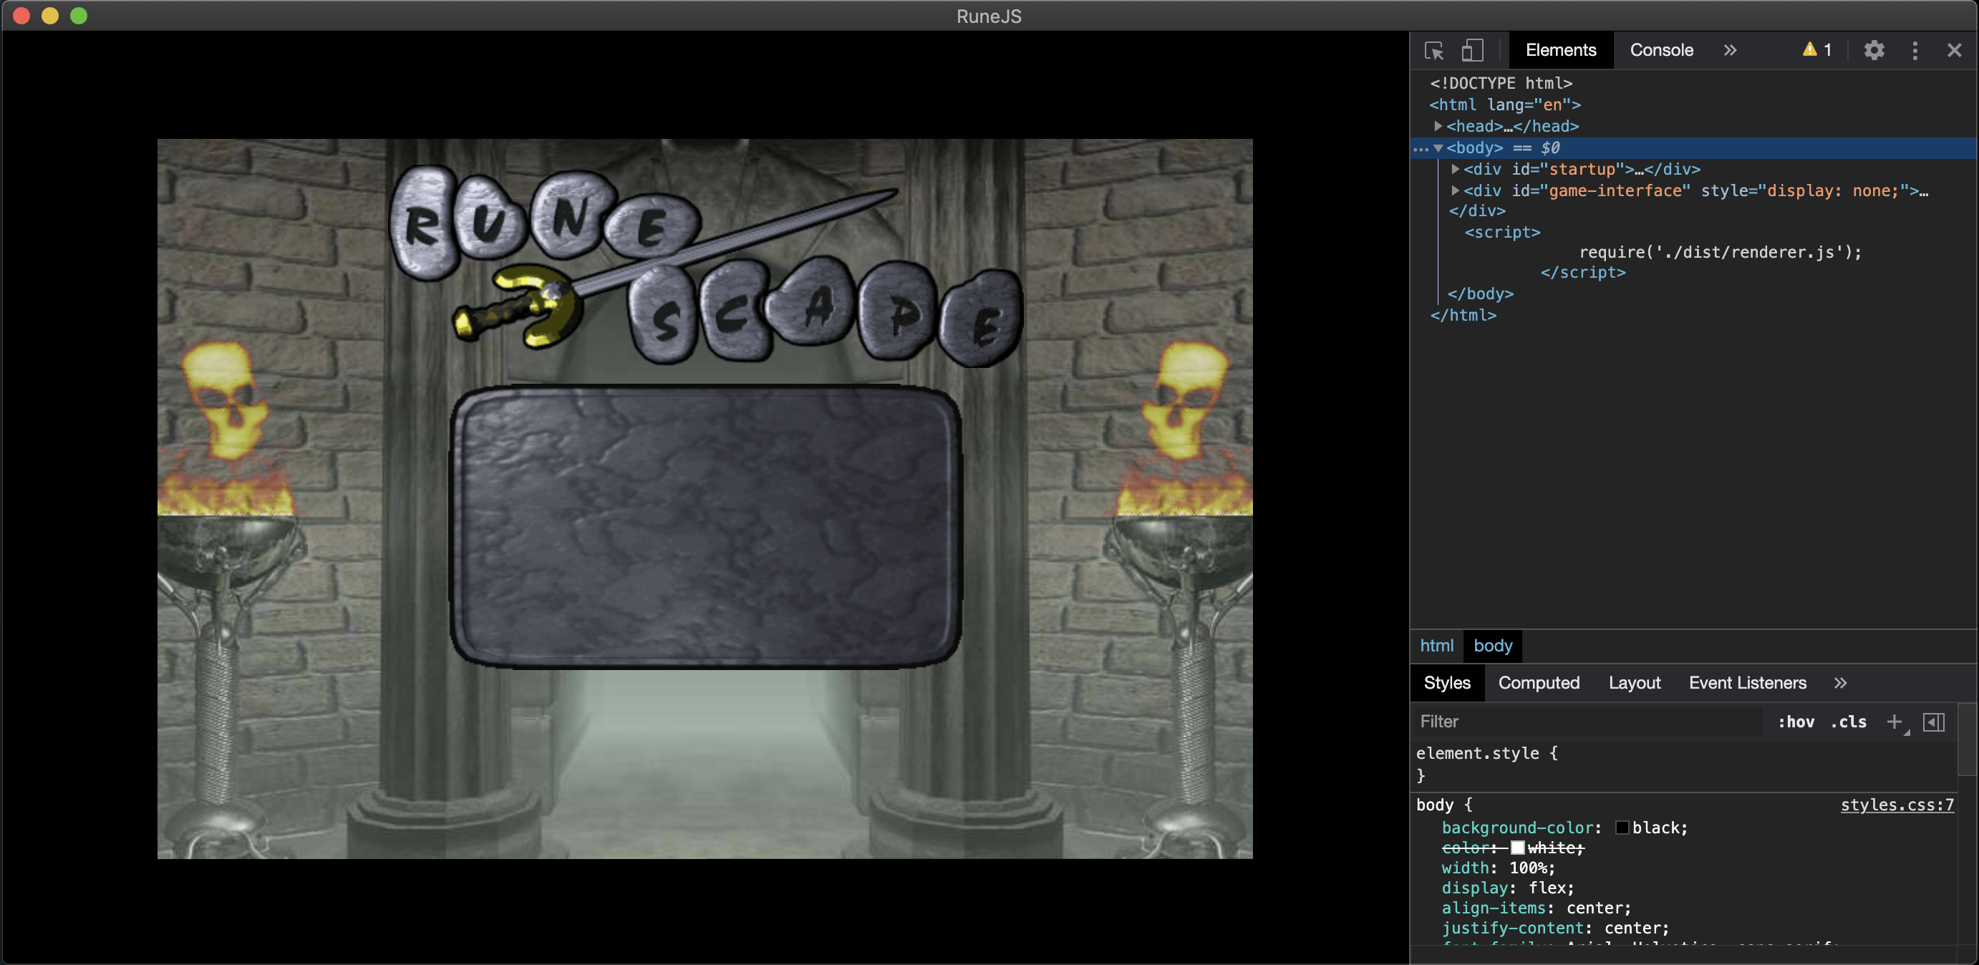Click the black background-color swatch
This screenshot has height=965, width=1979.
pos(1622,828)
